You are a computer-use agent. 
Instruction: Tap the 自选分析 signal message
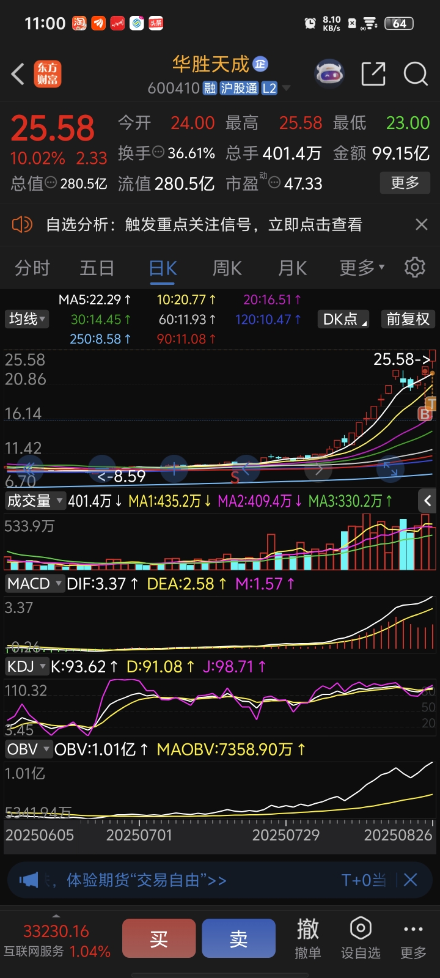(x=204, y=224)
